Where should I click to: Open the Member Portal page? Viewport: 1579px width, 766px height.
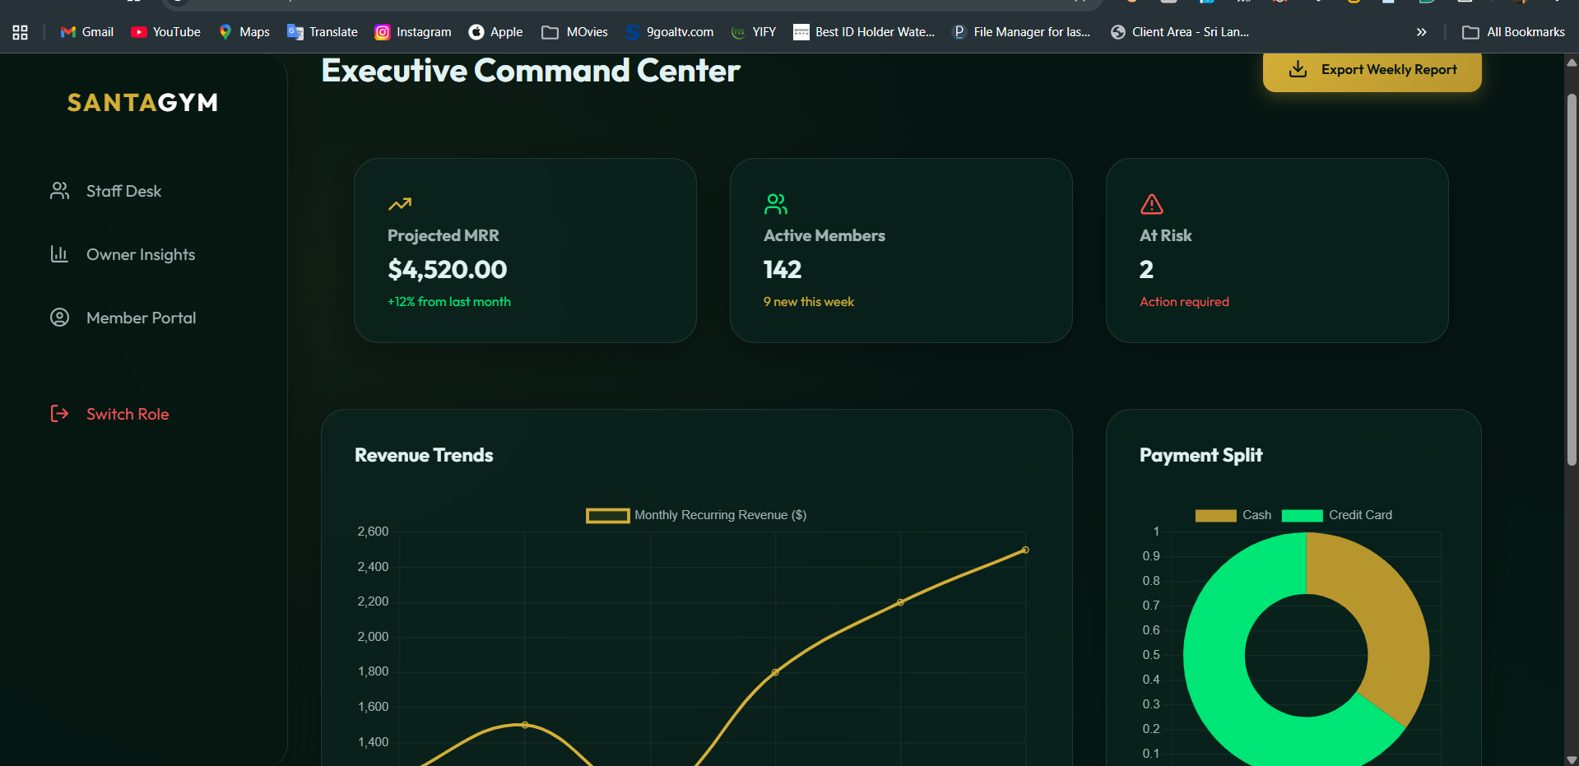point(123,318)
